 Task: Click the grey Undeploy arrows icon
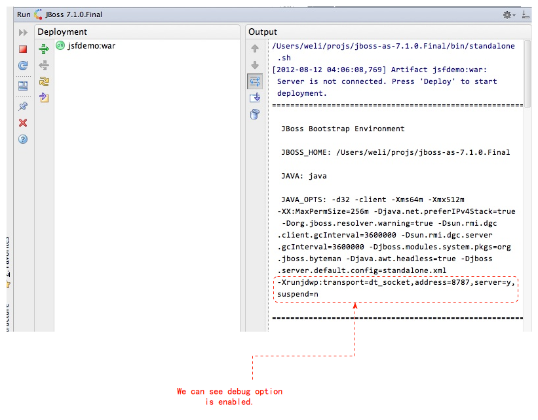pyautogui.click(x=44, y=65)
